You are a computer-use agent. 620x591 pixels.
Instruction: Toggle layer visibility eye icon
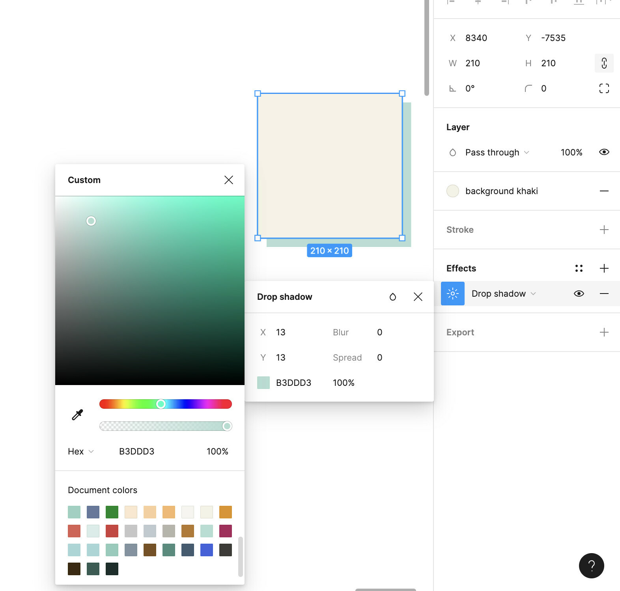[x=604, y=152]
